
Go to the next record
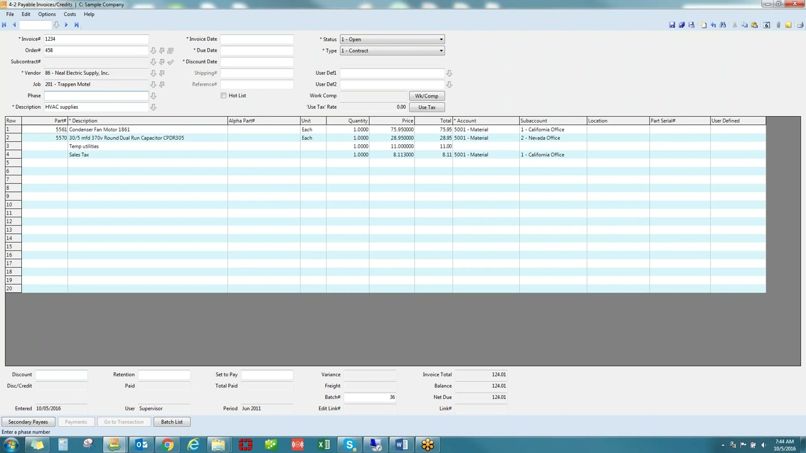pyautogui.click(x=66, y=25)
